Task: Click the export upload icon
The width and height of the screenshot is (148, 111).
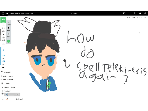Action: [129, 14]
